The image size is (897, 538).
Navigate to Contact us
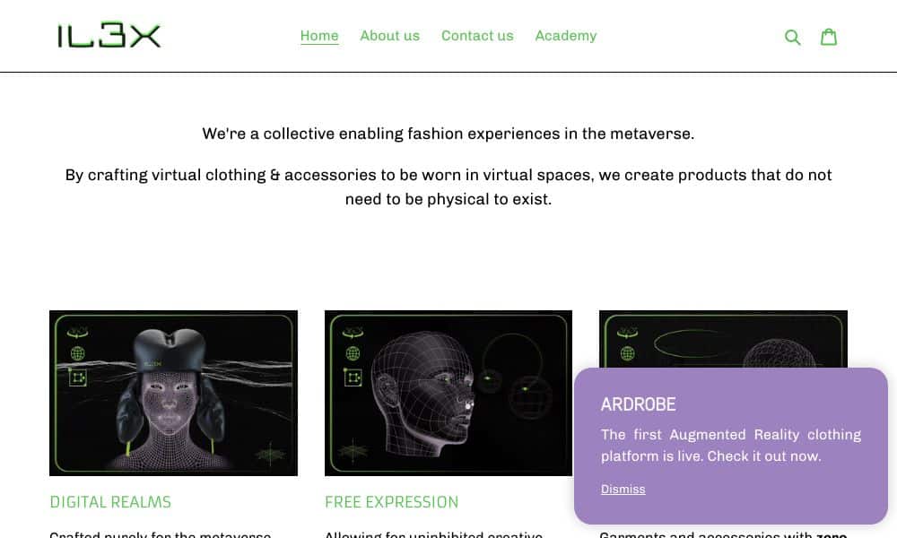[477, 36]
